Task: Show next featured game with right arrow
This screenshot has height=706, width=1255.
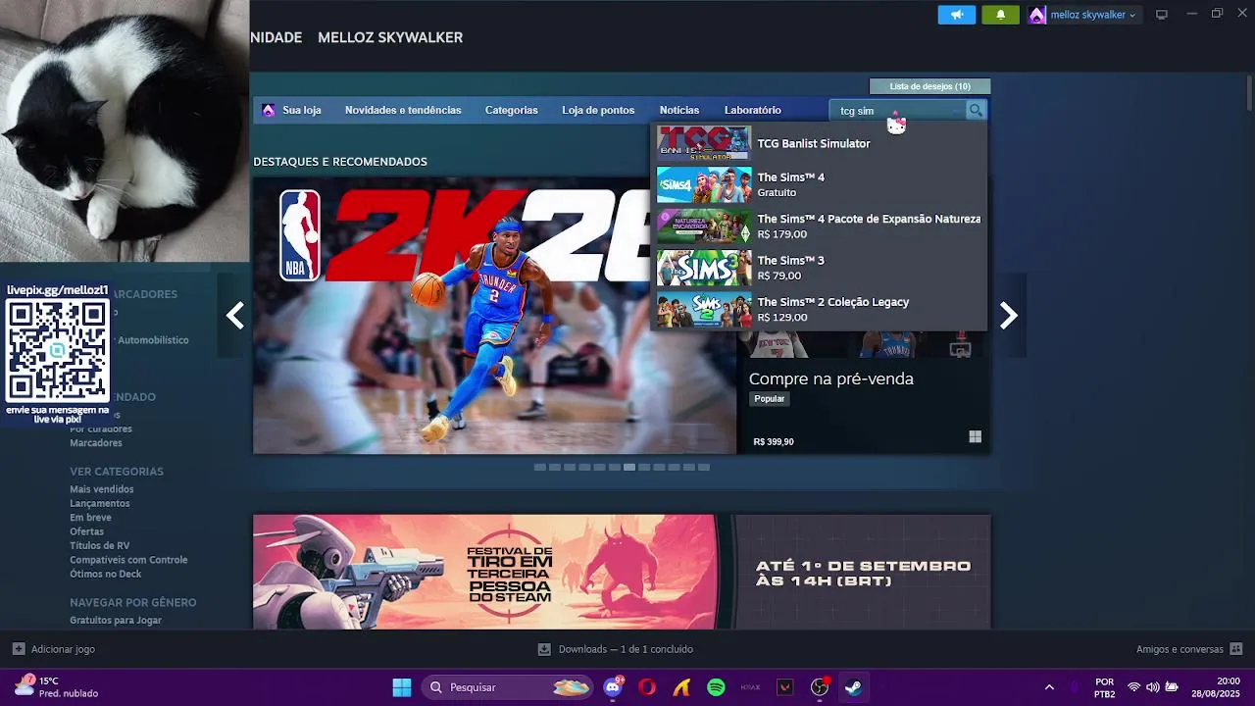Action: tap(1008, 316)
